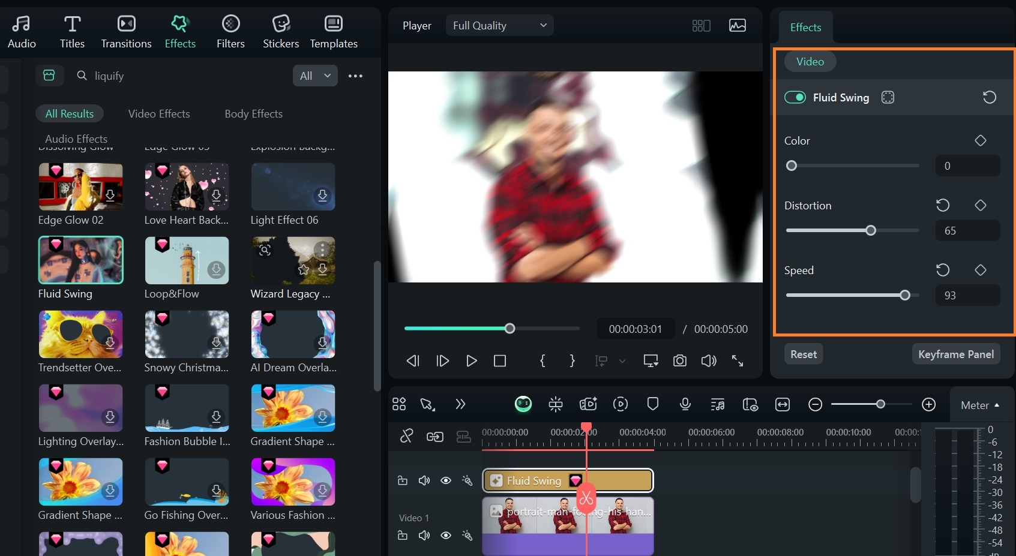Click the Distortion slider handle
1016x556 pixels.
871,230
